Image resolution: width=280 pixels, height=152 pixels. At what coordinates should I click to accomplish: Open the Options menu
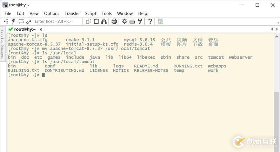[52, 13]
